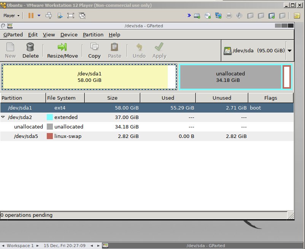Switch to the previous workspace arrow
Screen dimensions: 305x249
click(3, 246)
